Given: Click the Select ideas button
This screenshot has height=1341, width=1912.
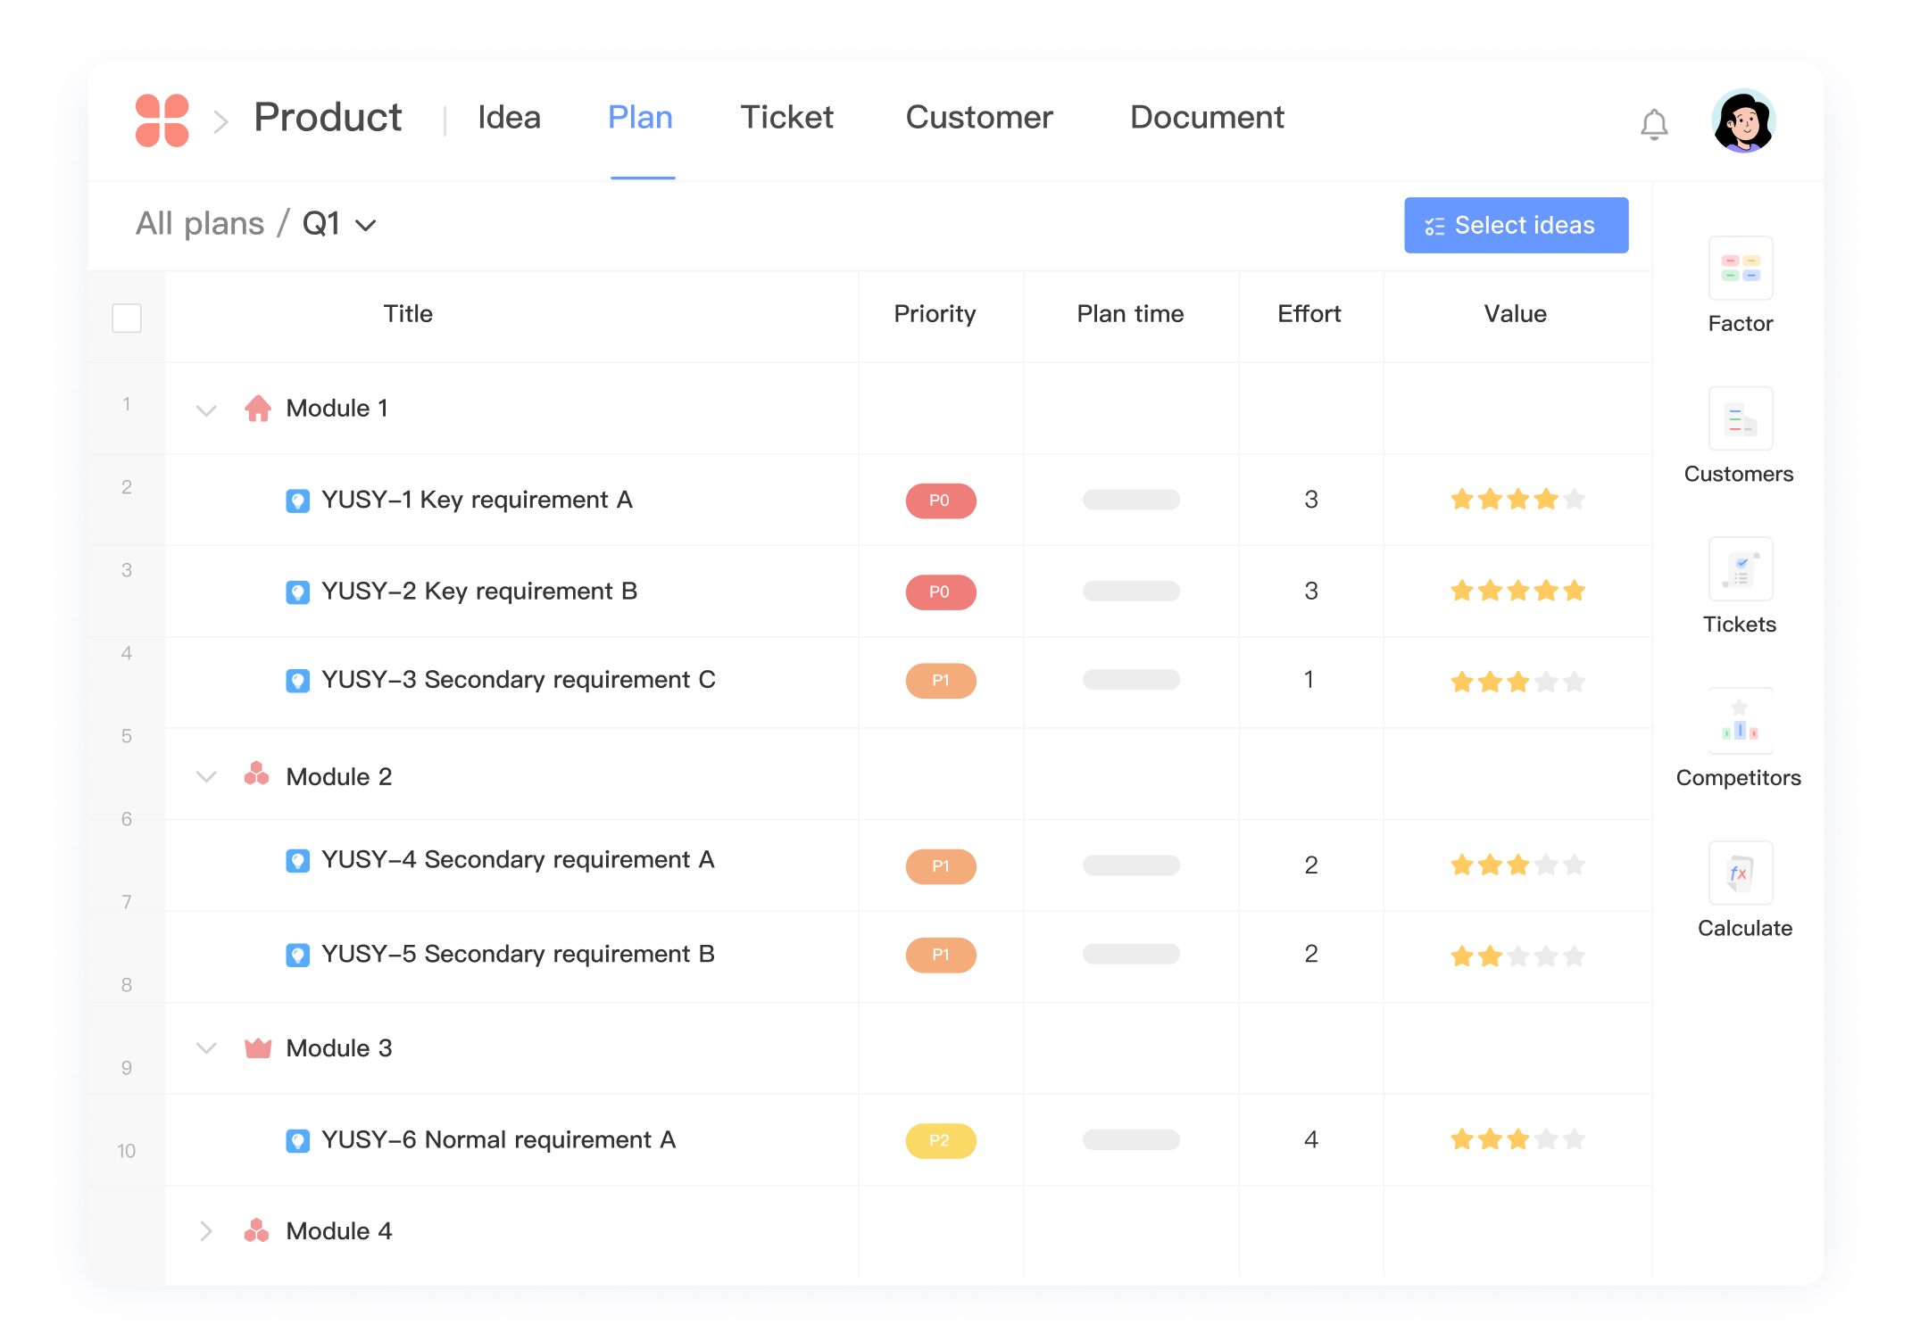Looking at the screenshot, I should [x=1515, y=225].
